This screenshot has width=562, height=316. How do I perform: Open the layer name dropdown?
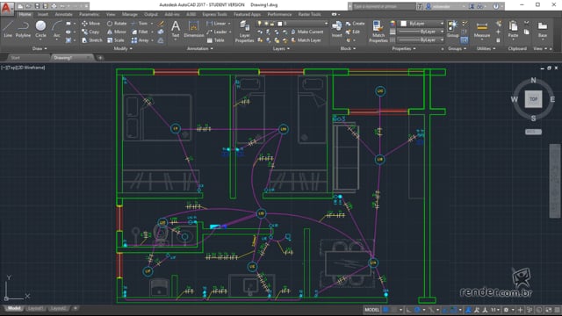(x=292, y=24)
